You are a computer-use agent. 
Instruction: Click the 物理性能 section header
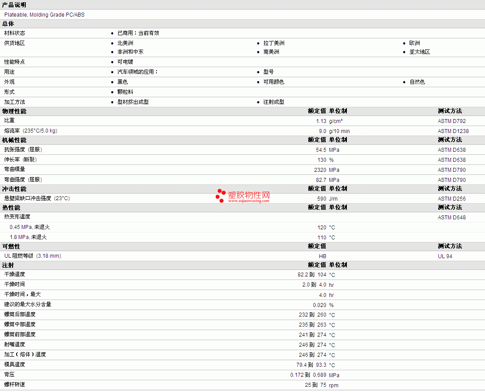click(x=14, y=111)
